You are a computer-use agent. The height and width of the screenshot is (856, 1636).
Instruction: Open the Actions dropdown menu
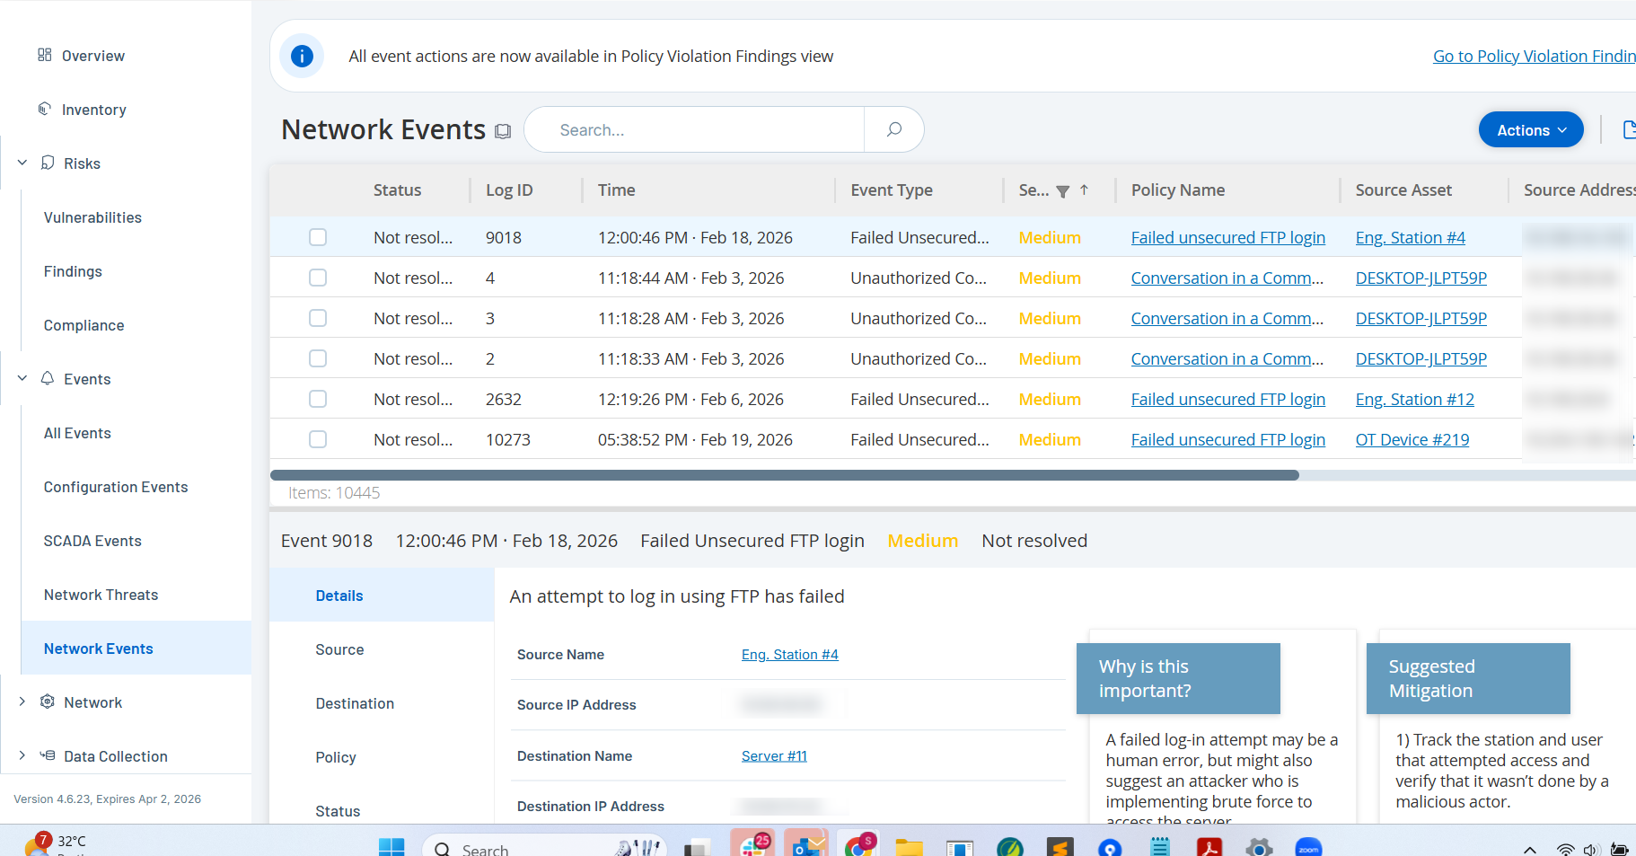point(1530,129)
